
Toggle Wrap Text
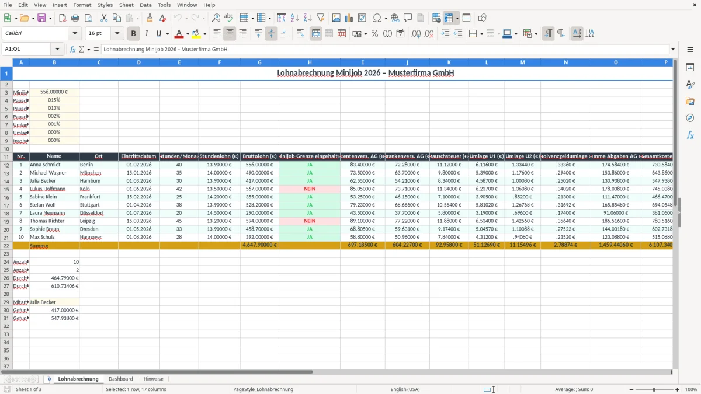coord(300,34)
